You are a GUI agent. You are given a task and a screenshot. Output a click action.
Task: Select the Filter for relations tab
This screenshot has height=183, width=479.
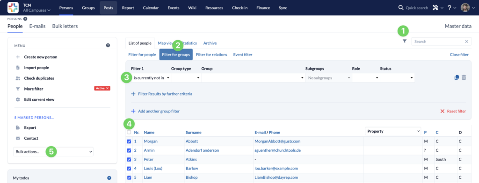point(211,55)
